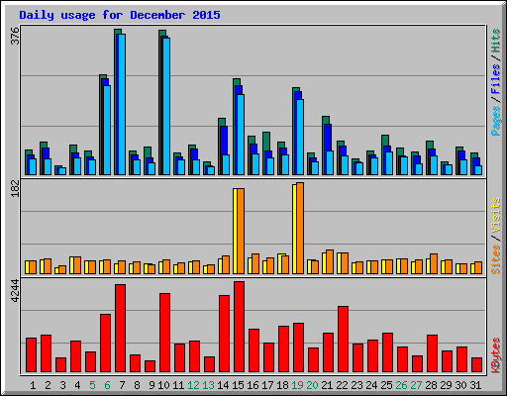Click the 'Daily usage for December 2015' title
The width and height of the screenshot is (507, 396).
[120, 15]
